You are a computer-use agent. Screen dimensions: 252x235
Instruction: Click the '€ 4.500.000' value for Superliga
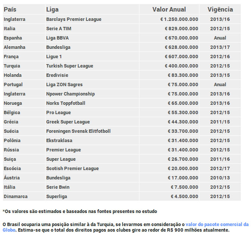(x=185, y=196)
